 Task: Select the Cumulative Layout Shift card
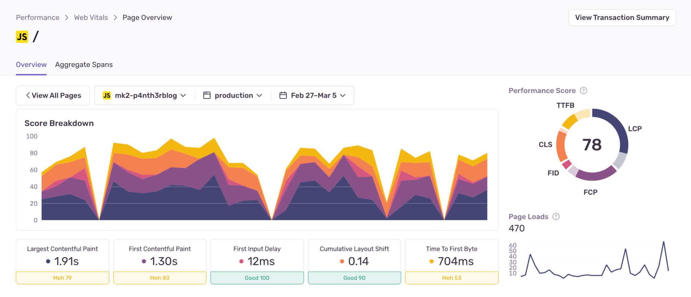click(354, 262)
